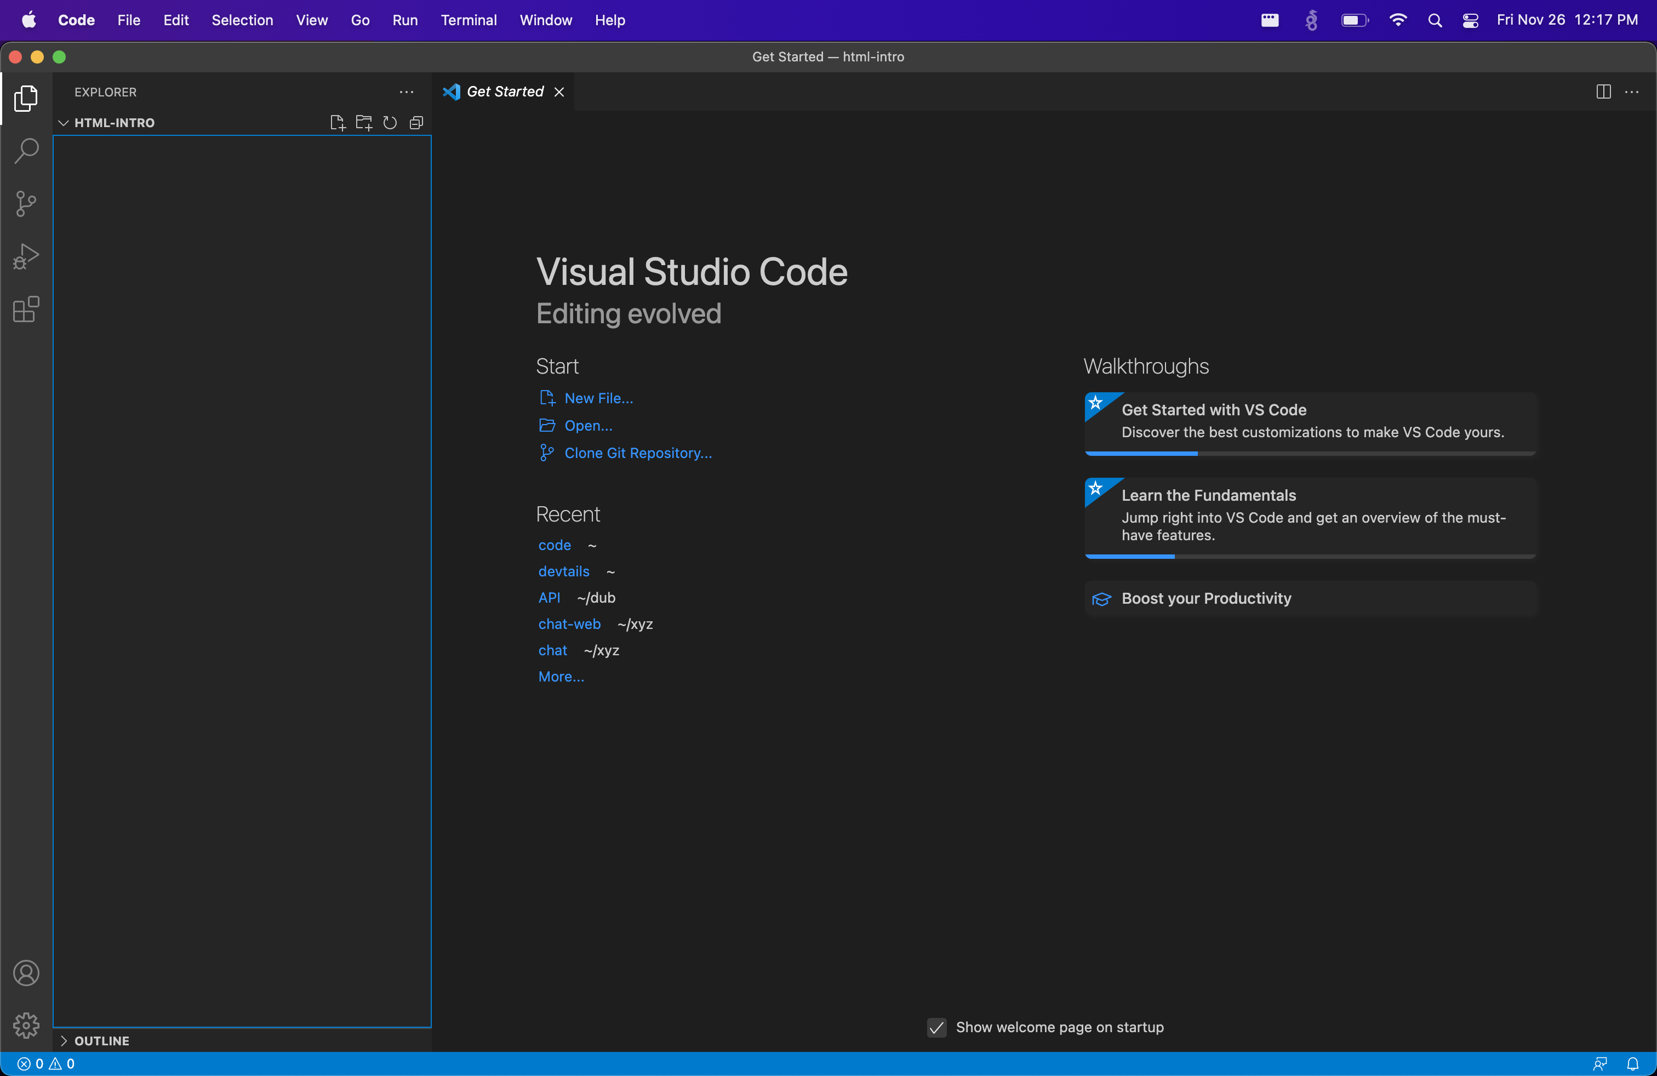Open editor more actions ellipsis
The image size is (1657, 1076).
pyautogui.click(x=1632, y=92)
